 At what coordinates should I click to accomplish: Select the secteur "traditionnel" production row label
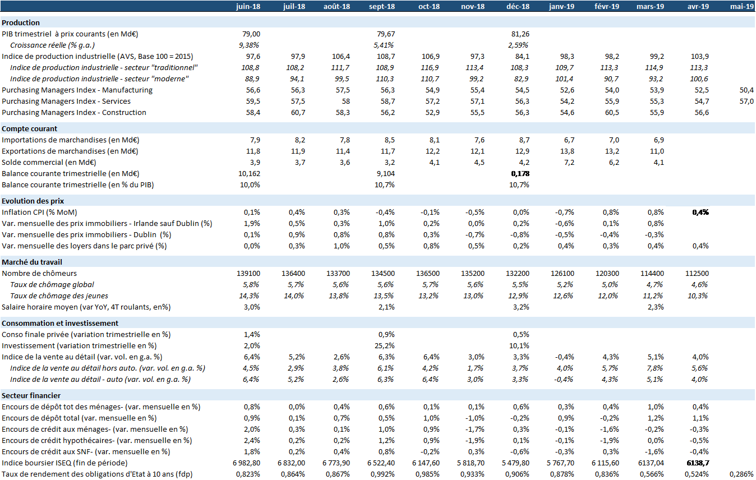105,68
